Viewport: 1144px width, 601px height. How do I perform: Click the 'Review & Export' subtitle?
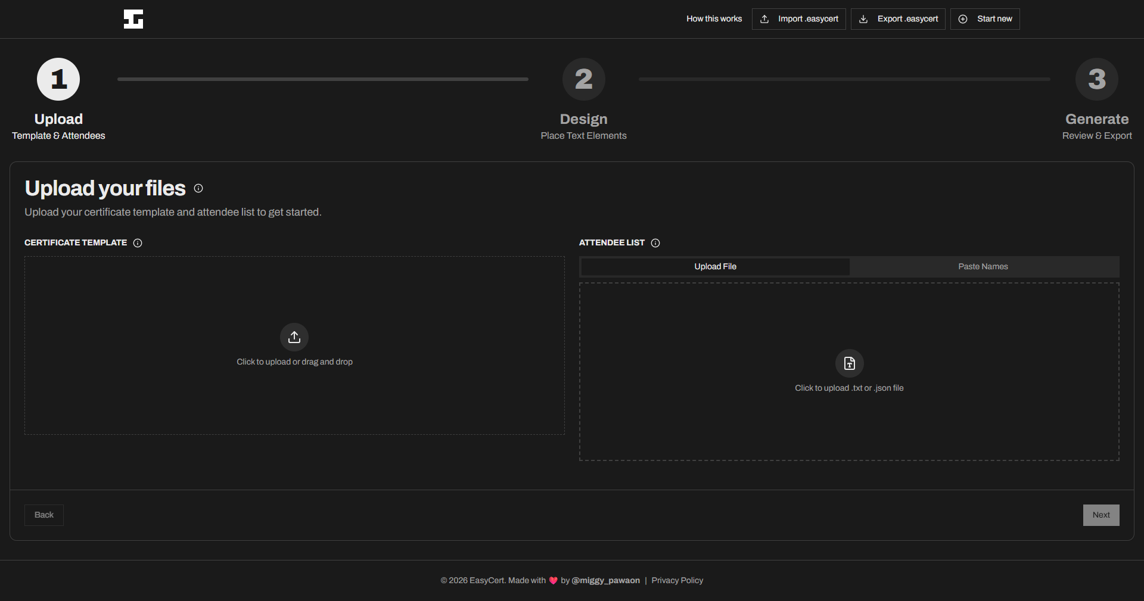[1097, 136]
